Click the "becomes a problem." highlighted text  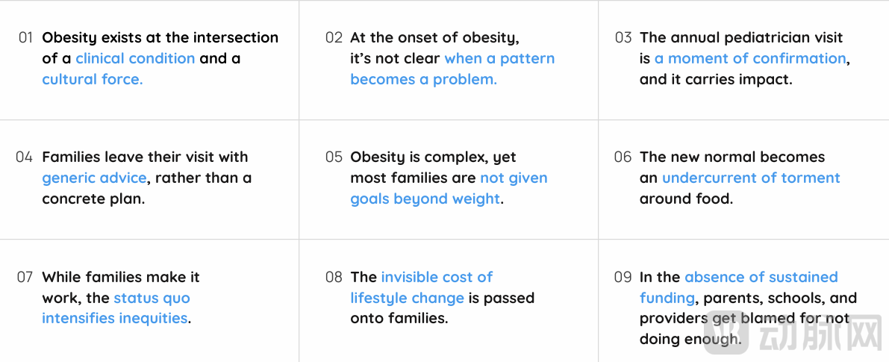click(x=423, y=79)
